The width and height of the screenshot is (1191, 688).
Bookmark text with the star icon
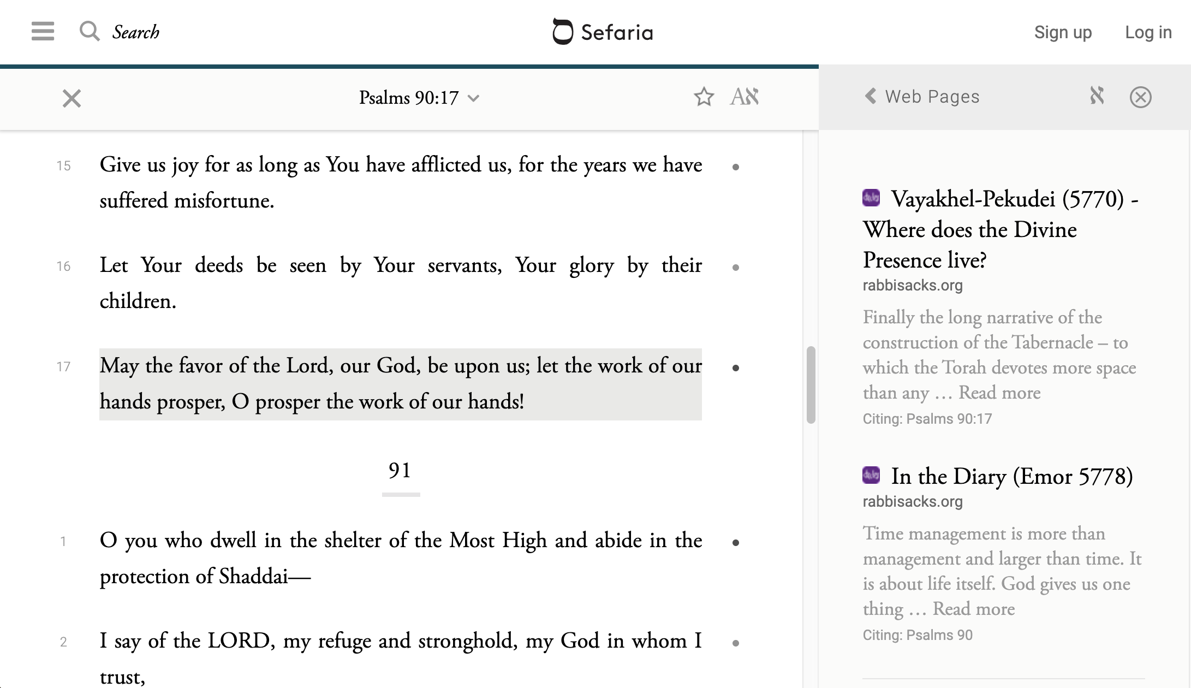pyautogui.click(x=704, y=97)
